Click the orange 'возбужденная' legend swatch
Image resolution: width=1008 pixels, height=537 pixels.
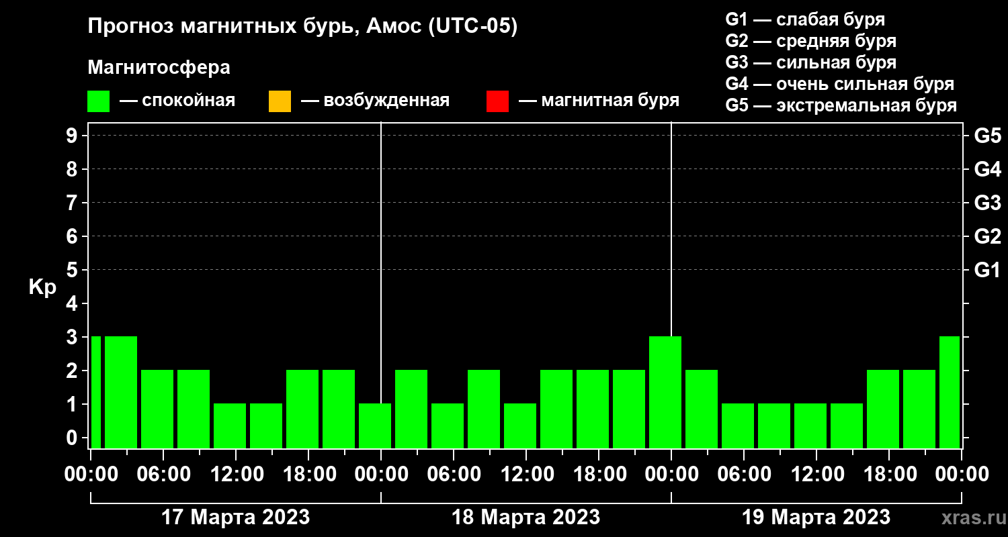click(x=280, y=101)
